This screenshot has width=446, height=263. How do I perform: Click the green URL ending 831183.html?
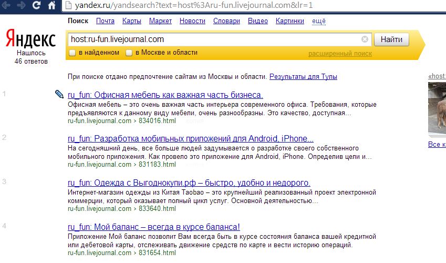pyautogui.click(x=122, y=165)
